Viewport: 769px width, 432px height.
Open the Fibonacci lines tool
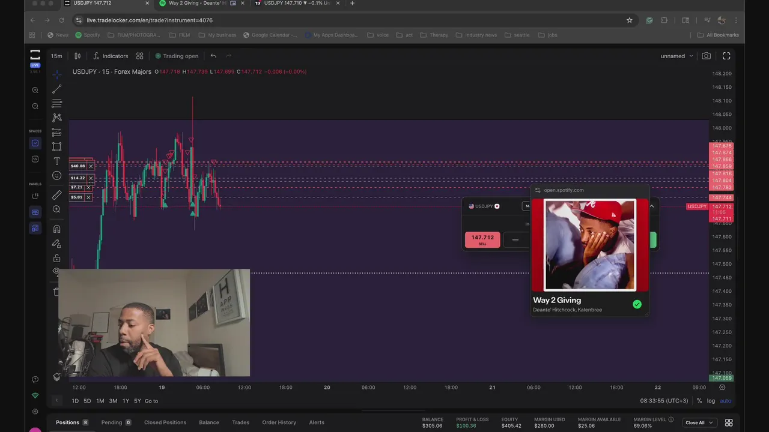[56, 104]
